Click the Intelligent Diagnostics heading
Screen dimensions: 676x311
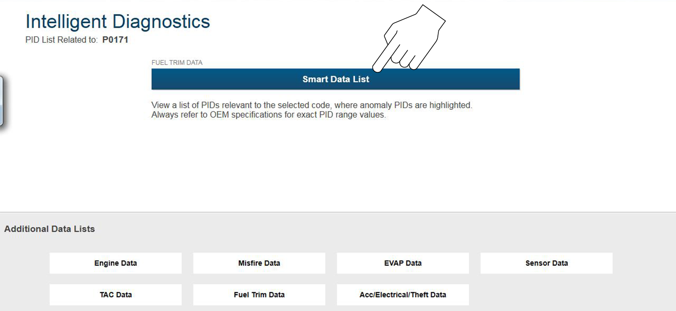click(118, 22)
